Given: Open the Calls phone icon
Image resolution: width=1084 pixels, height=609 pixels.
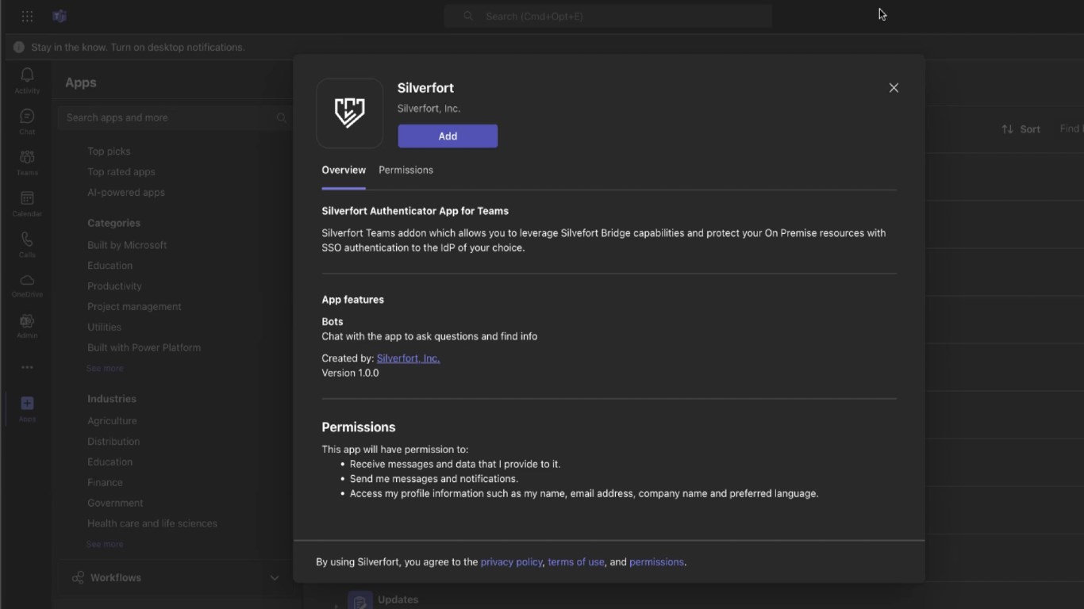Looking at the screenshot, I should tap(27, 240).
